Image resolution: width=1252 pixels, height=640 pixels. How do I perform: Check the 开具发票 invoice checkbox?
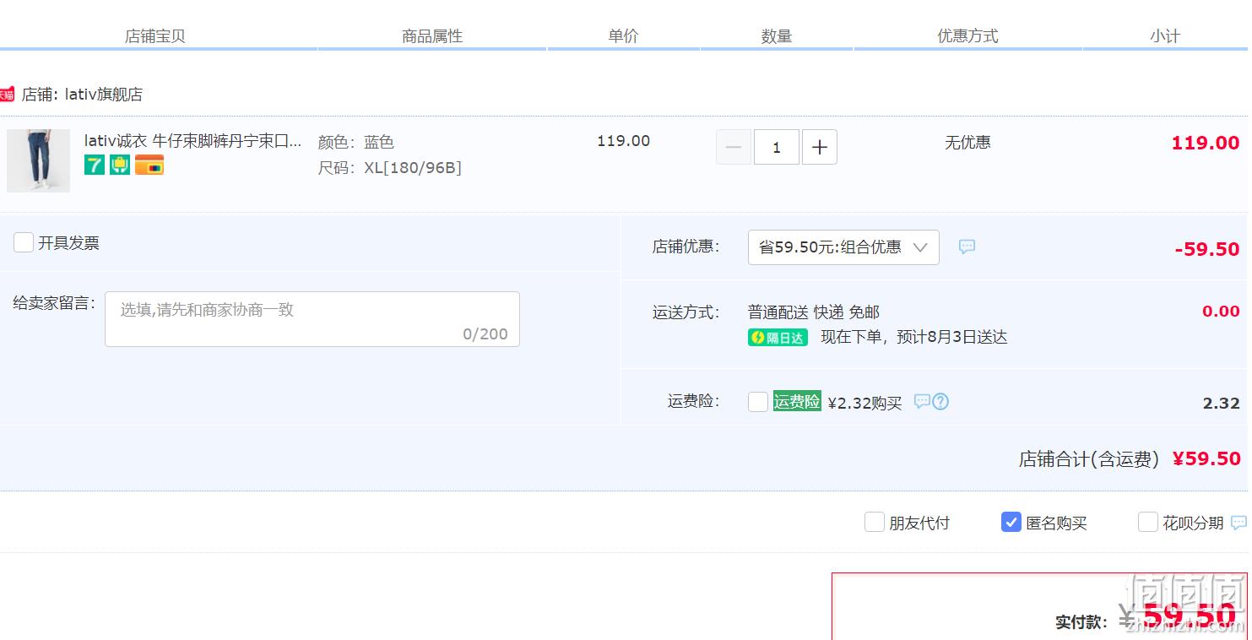(24, 242)
